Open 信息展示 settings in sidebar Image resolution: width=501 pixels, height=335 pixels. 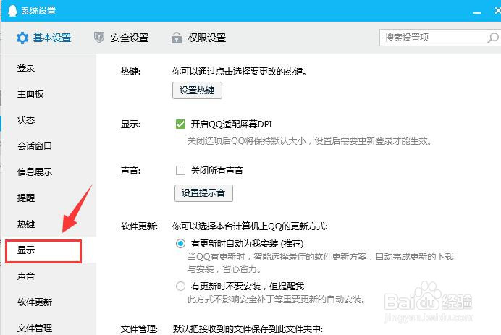point(35,171)
